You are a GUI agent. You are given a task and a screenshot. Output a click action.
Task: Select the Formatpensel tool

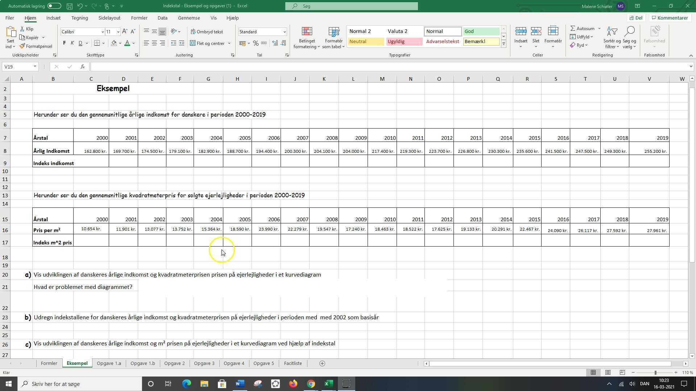36,46
